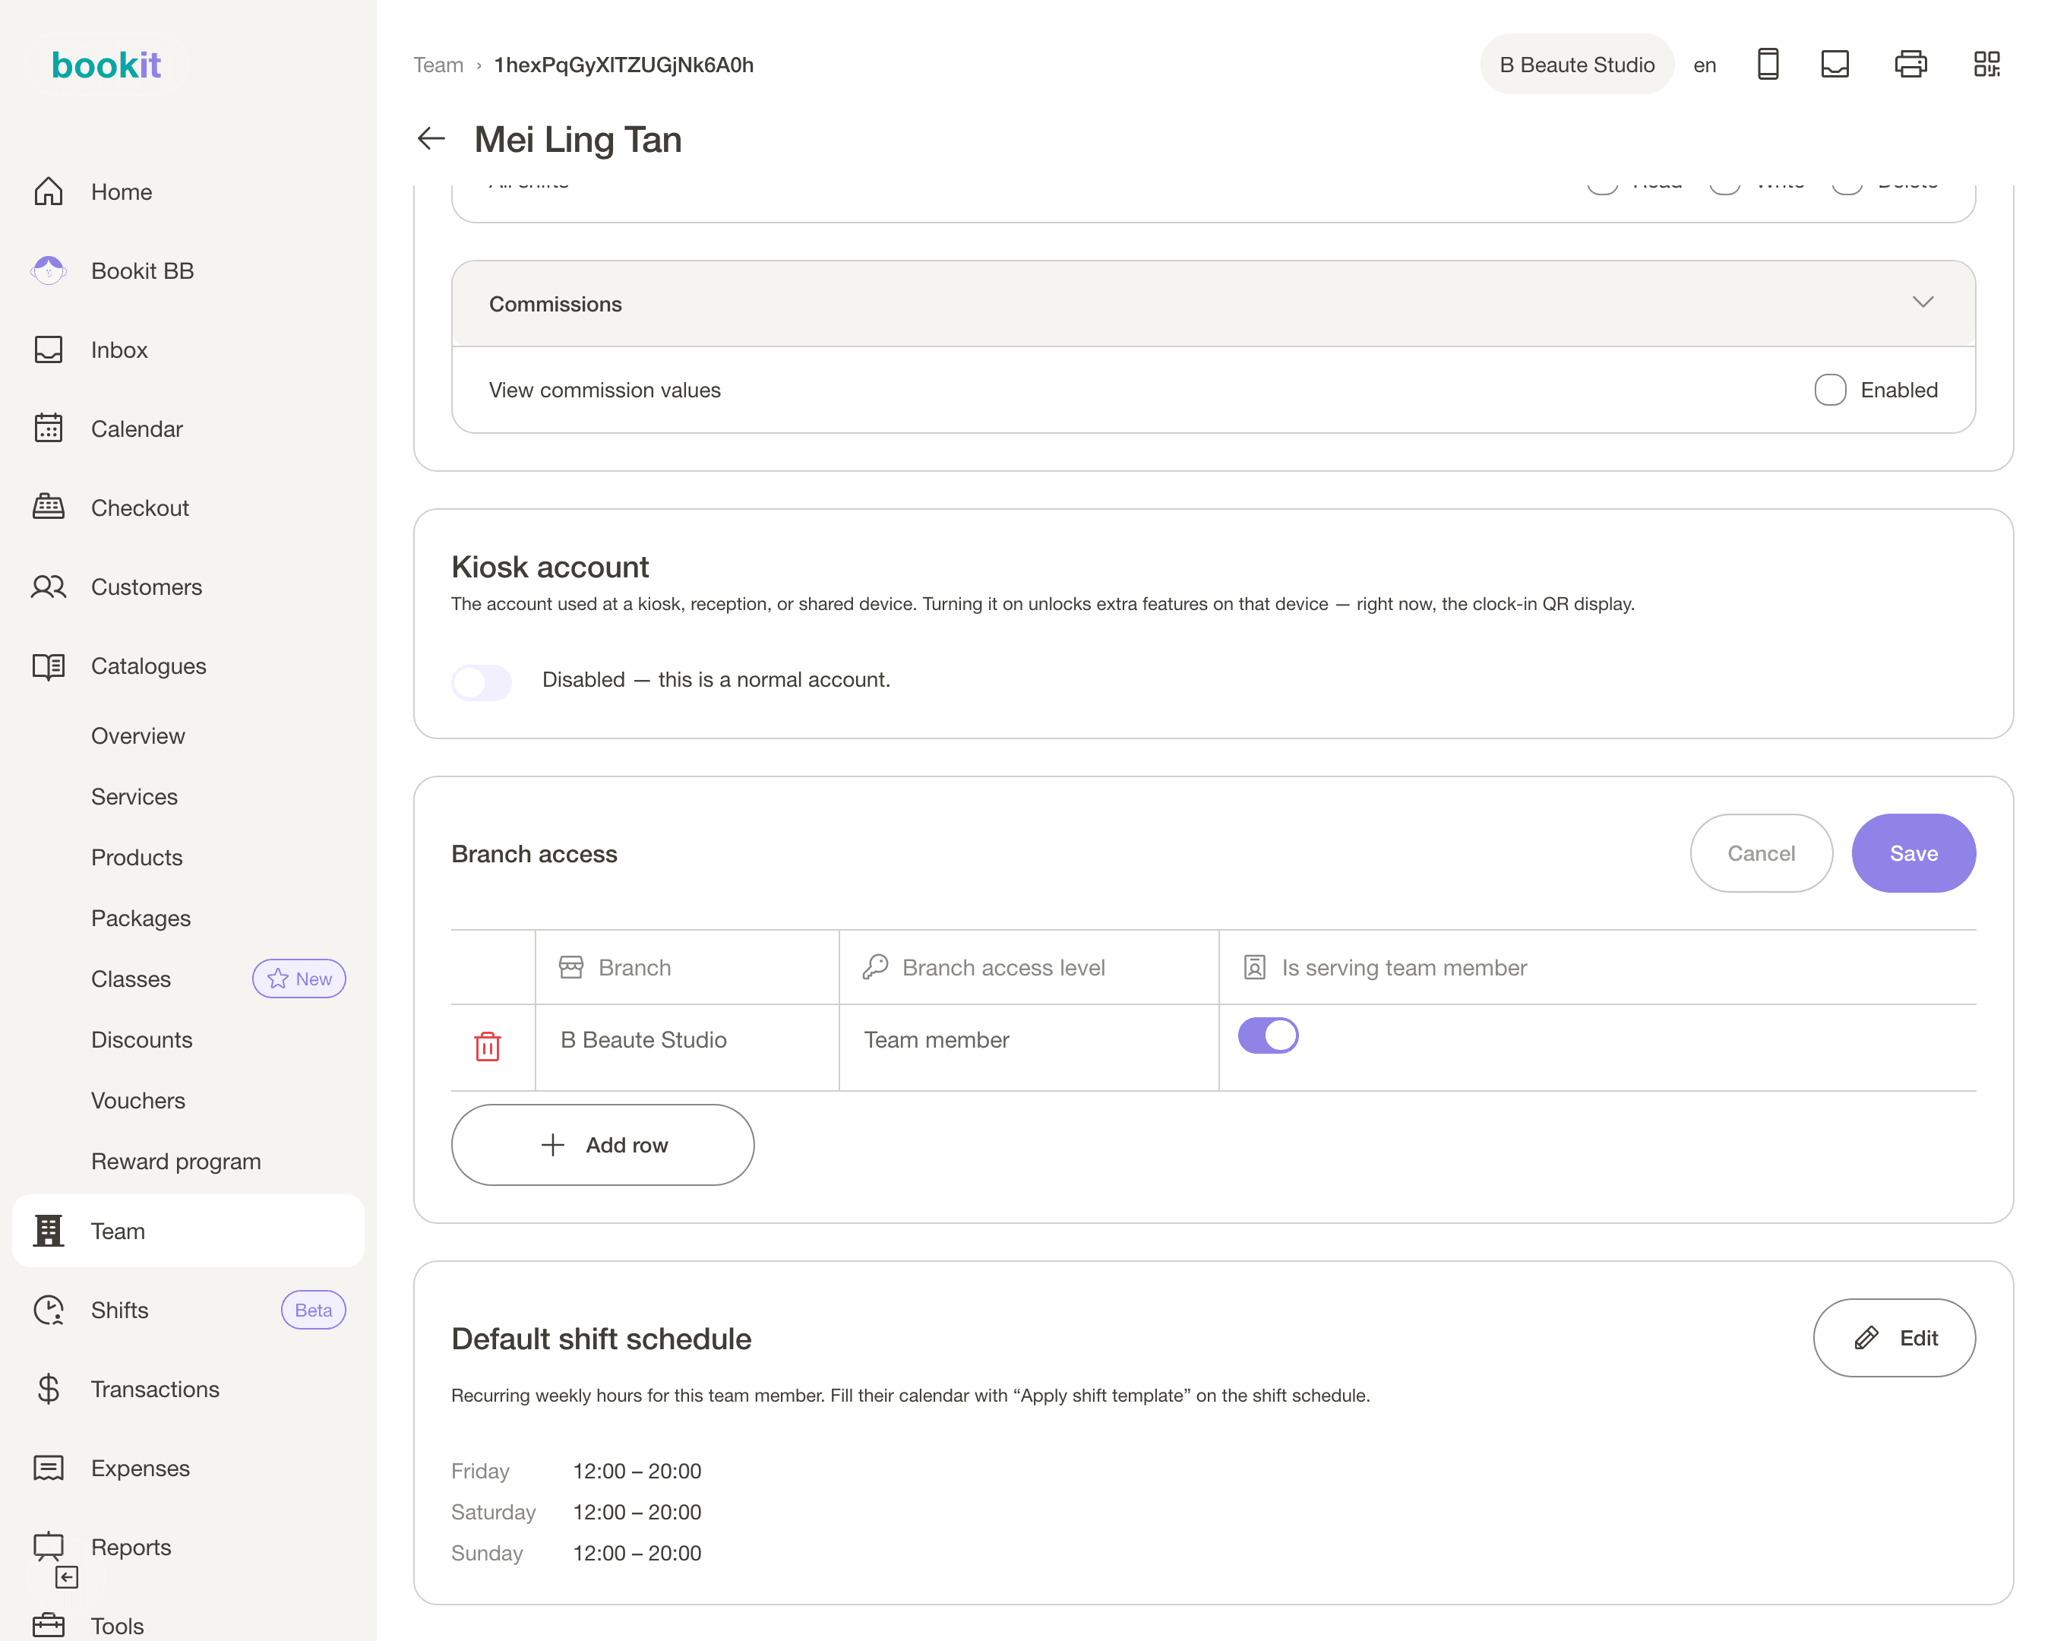Open the Inbox menu item
Viewport: 2051px width, 1641px height.
188,350
